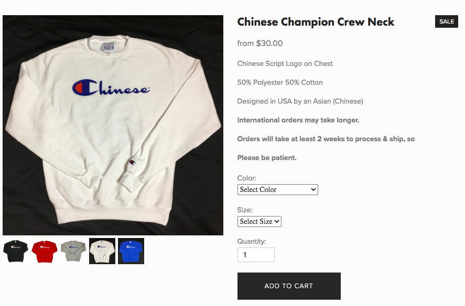Image resolution: width=465 pixels, height=306 pixels.
Task: Click the Quantity: label
Action: pos(252,242)
